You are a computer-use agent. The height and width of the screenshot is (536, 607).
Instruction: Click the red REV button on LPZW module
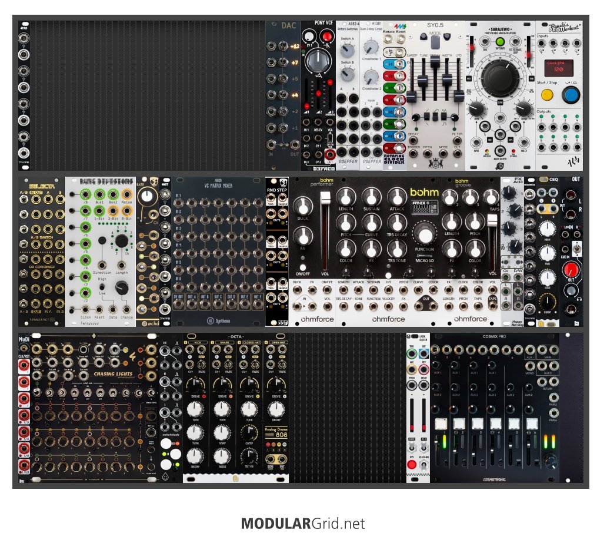pyautogui.click(x=412, y=464)
